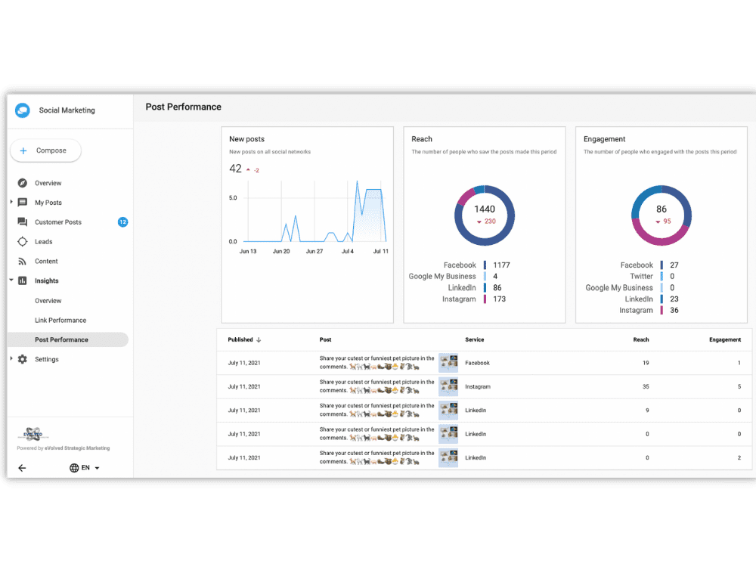Click the Content RSS feed icon
756x567 pixels.
(23, 261)
